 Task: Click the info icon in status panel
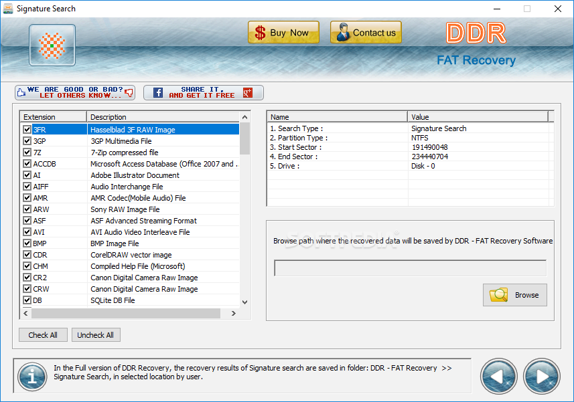coord(32,377)
